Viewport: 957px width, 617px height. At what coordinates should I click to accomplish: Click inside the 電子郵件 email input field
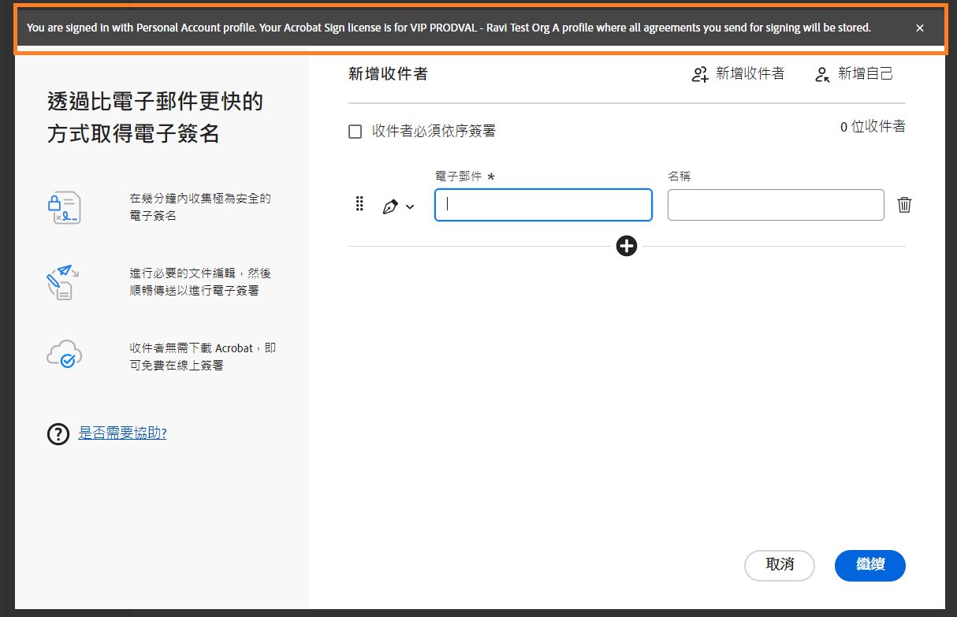[x=542, y=205]
